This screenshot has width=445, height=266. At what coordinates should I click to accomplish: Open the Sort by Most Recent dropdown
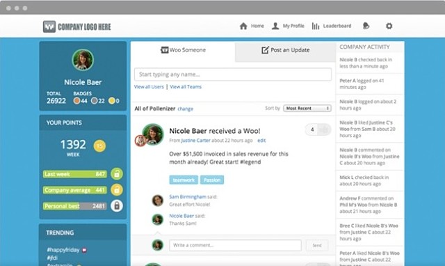307,108
